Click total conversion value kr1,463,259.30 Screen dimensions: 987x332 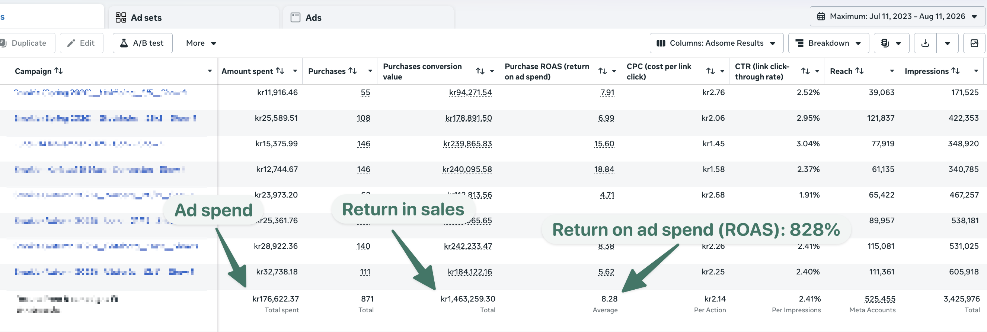tap(468, 299)
